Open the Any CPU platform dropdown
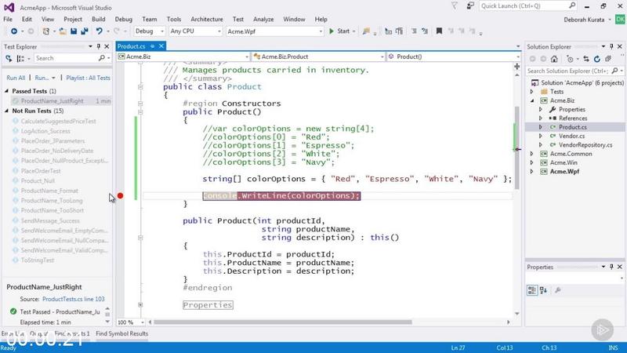Image resolution: width=627 pixels, height=353 pixels. (x=195, y=31)
